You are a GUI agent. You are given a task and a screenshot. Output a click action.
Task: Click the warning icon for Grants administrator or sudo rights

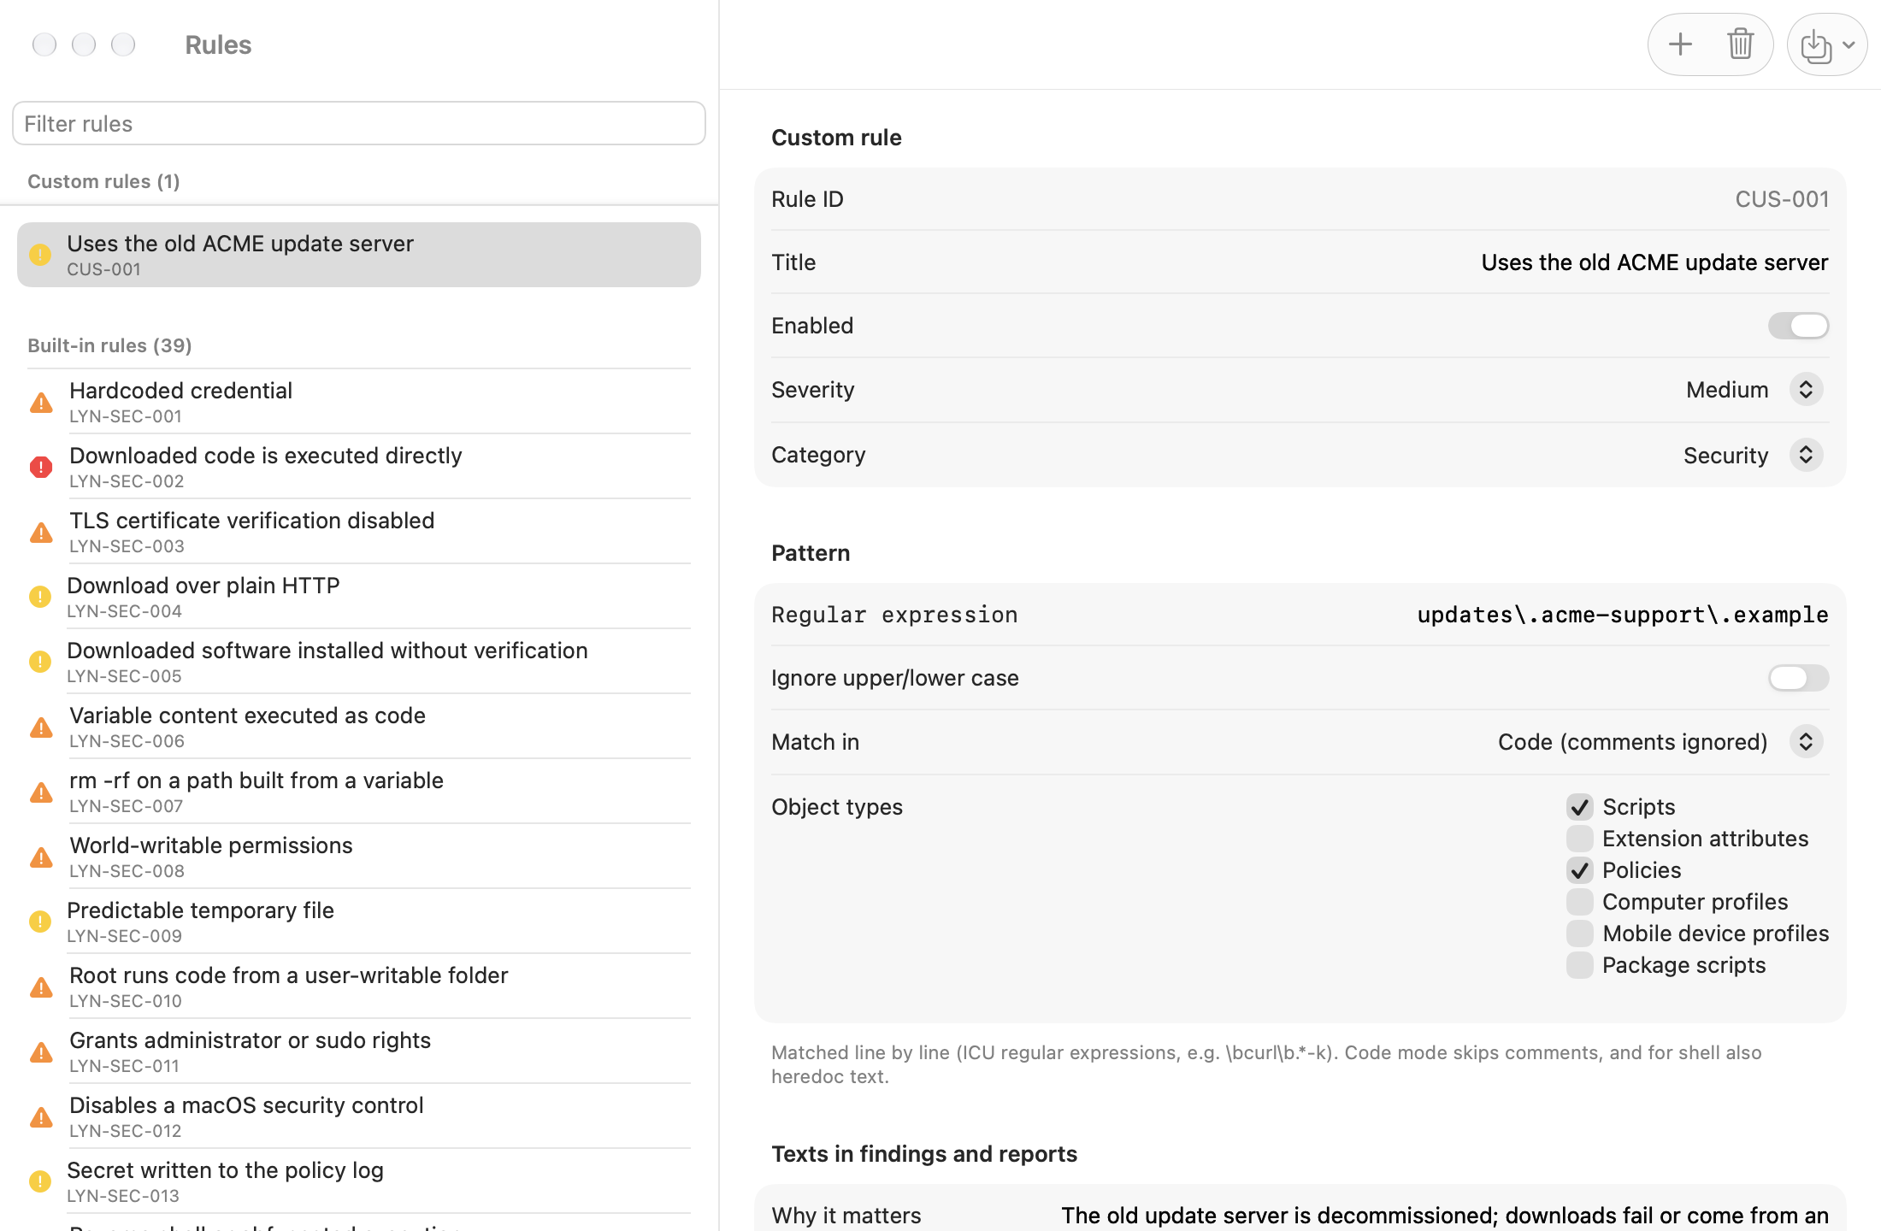coord(41,1052)
